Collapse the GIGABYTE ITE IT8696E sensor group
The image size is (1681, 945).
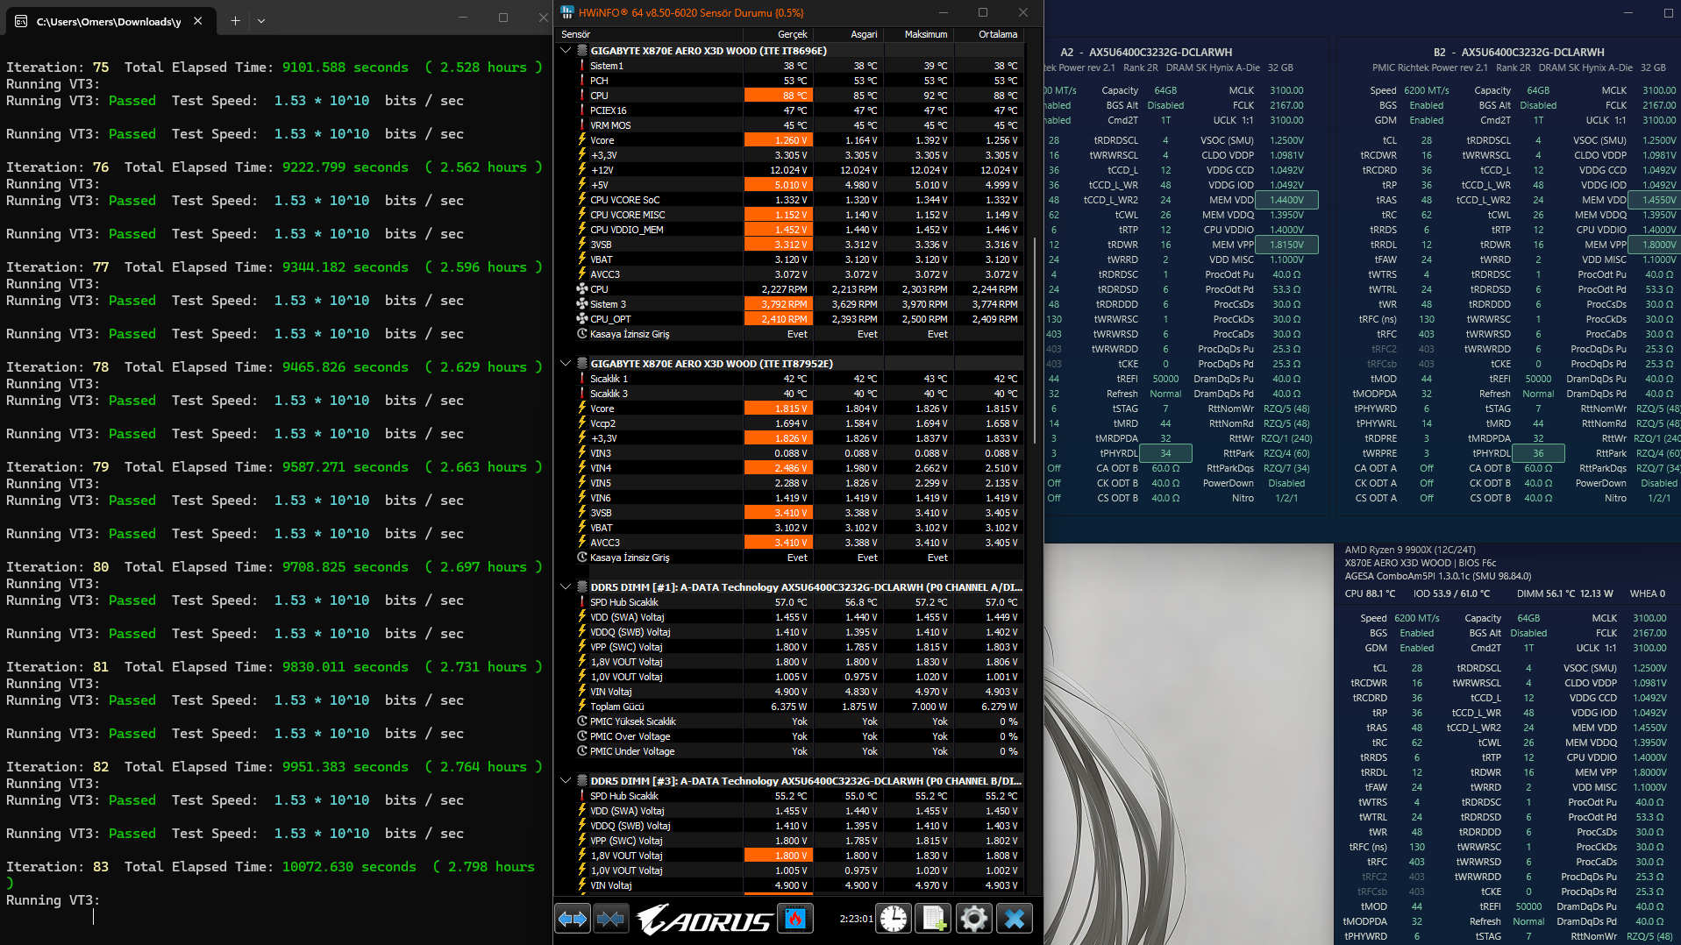(x=566, y=51)
